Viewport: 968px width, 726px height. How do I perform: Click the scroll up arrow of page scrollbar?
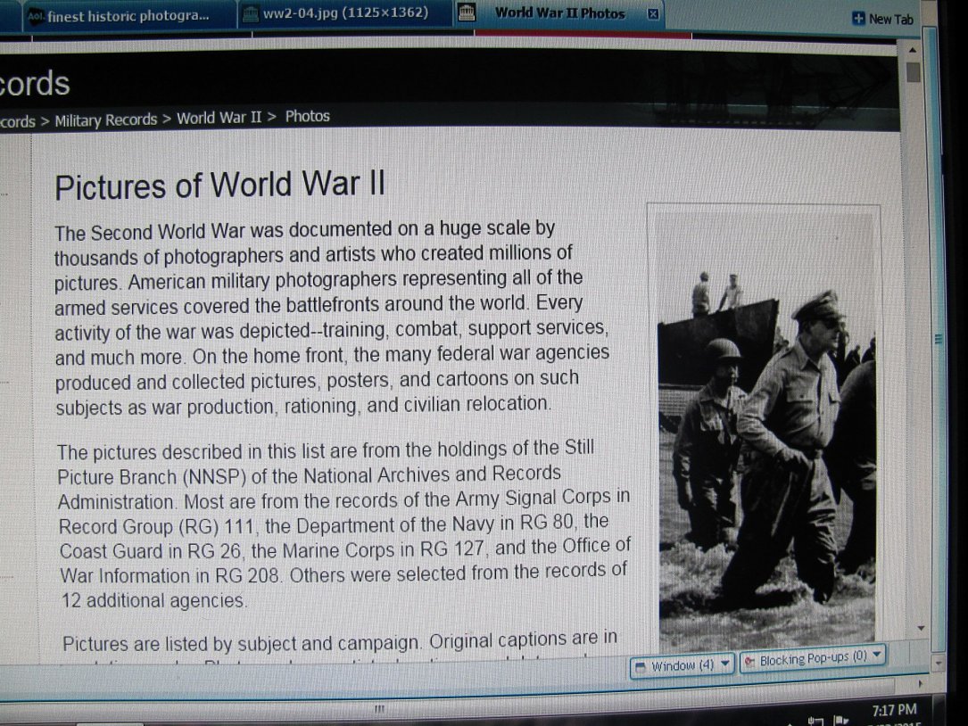click(913, 49)
